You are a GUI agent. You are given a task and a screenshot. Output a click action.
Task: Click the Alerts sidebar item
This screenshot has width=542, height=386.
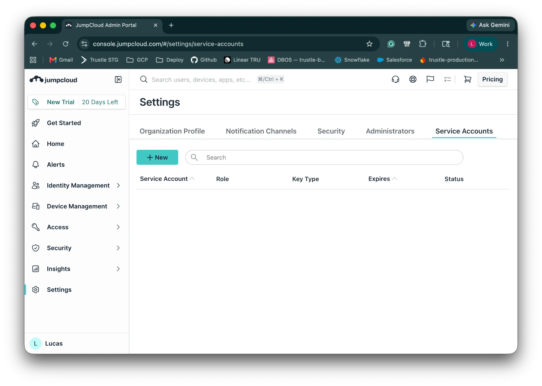76,165
